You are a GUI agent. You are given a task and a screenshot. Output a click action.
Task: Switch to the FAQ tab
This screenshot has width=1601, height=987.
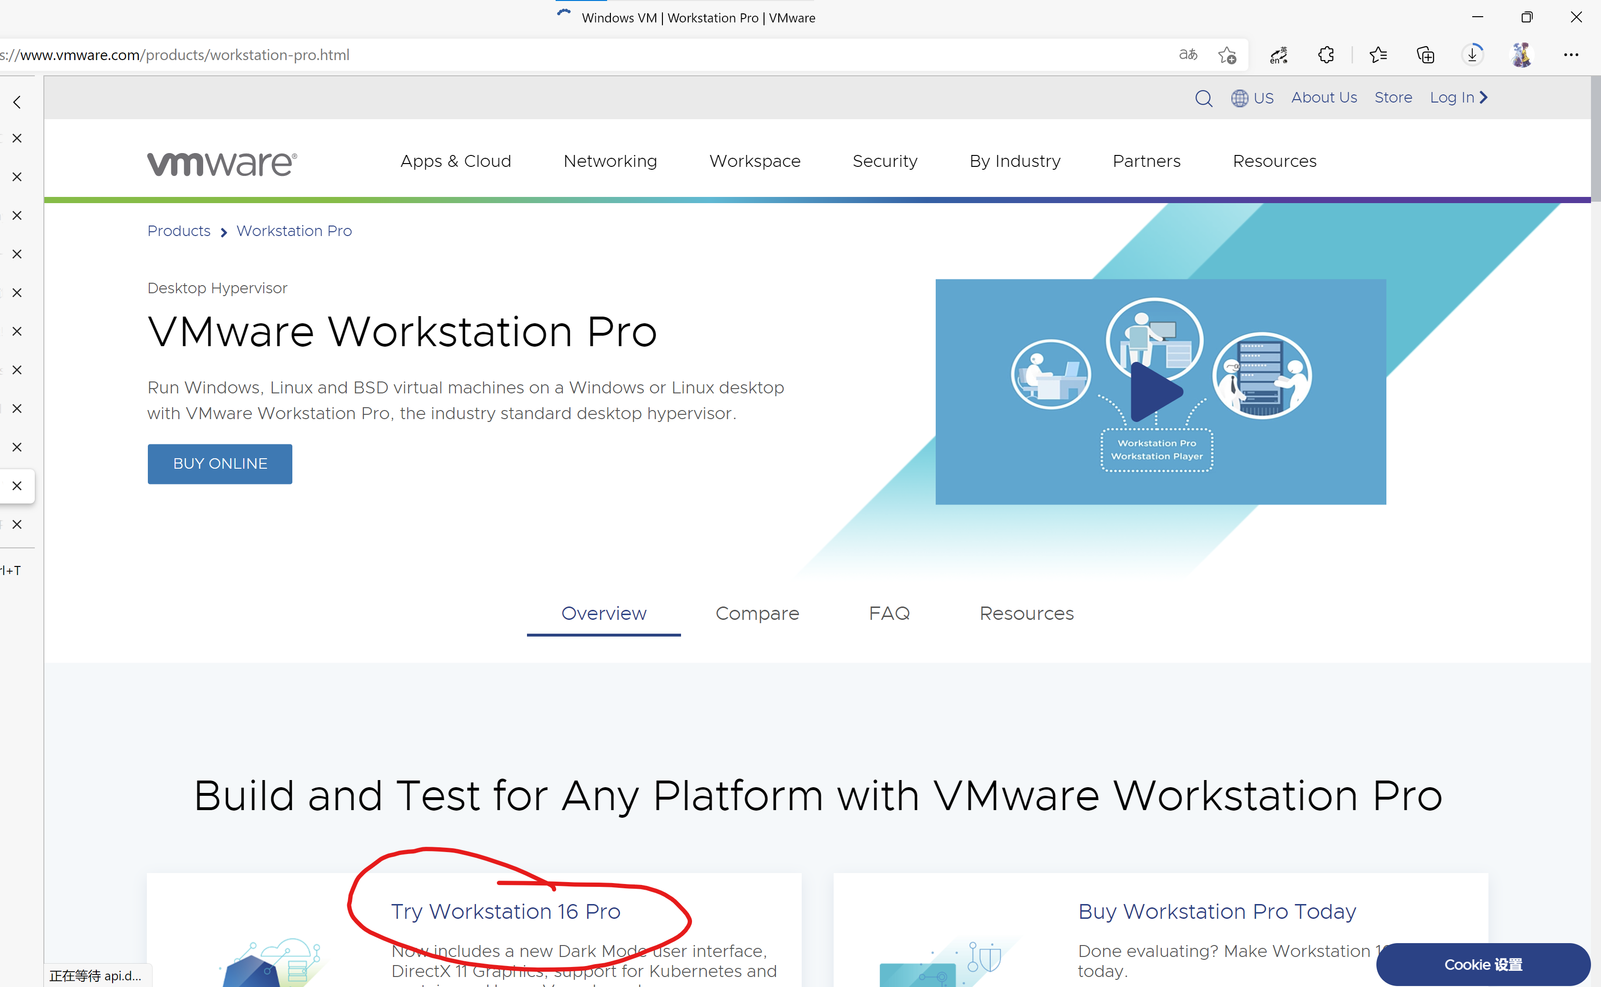pos(888,614)
